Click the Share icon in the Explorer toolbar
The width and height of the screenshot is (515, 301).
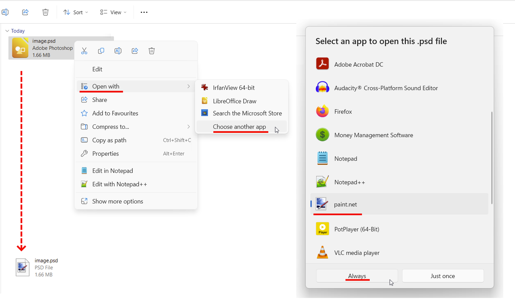[25, 12]
